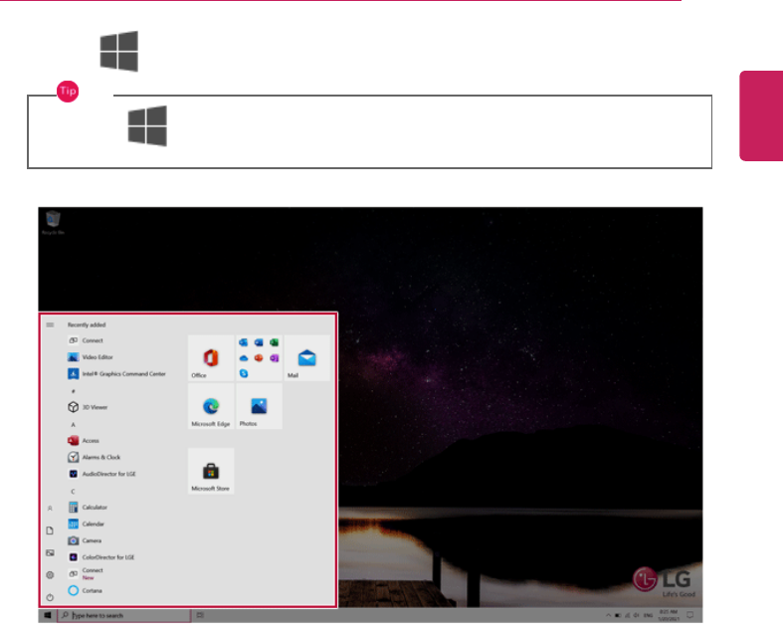
Task: Open the taskbar clock and date
Action: point(669,615)
